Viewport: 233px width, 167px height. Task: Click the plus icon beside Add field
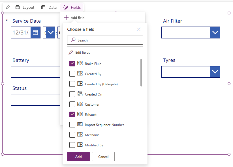point(66,18)
